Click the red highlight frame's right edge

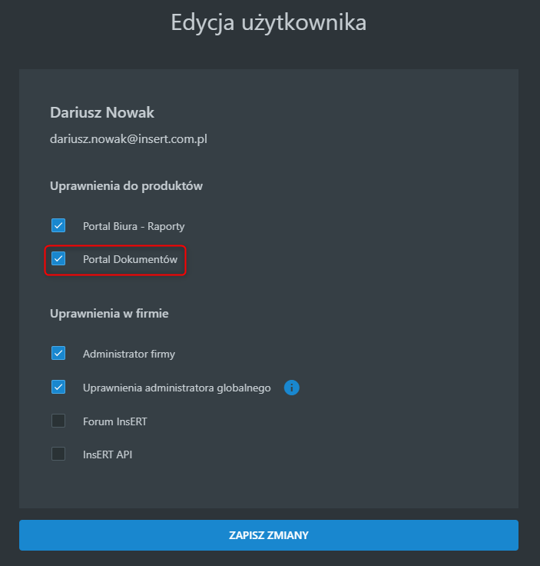coord(185,260)
